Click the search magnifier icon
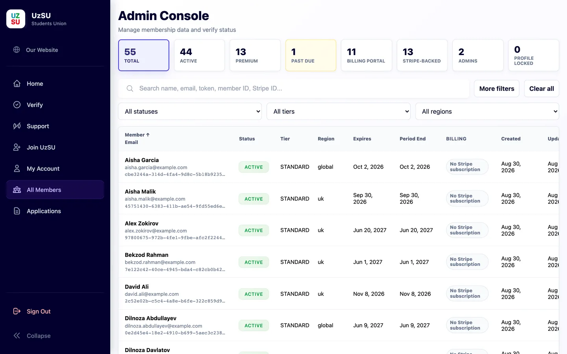Viewport: 567px width, 354px height. (130, 88)
